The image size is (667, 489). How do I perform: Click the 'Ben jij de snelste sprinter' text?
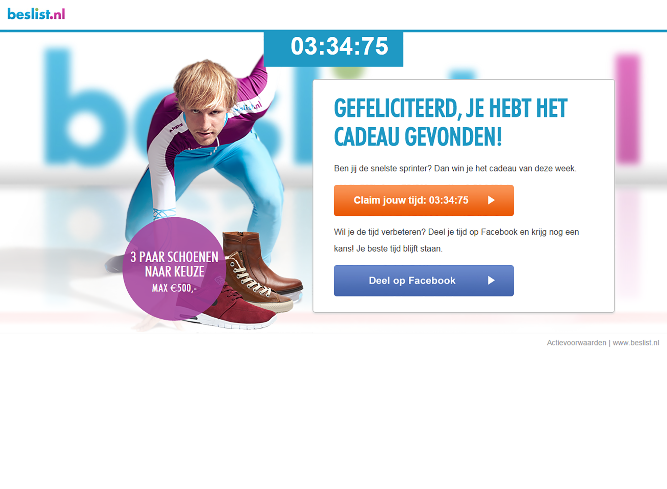[455, 169]
